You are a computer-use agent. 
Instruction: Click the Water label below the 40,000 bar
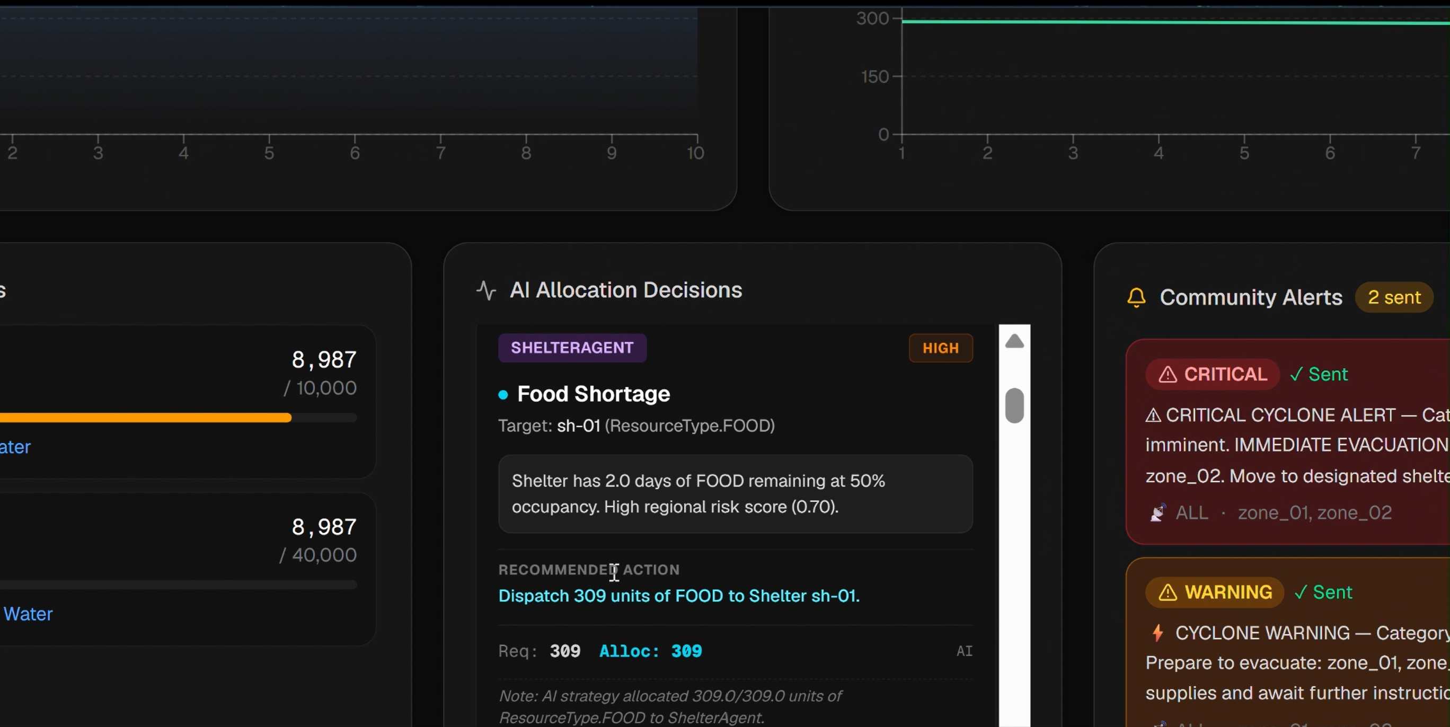point(28,614)
